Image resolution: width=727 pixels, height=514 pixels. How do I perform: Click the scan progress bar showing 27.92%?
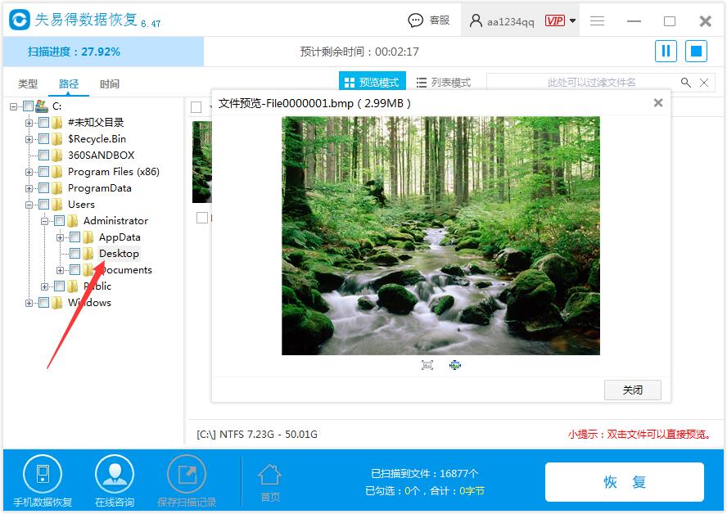pyautogui.click(x=102, y=51)
